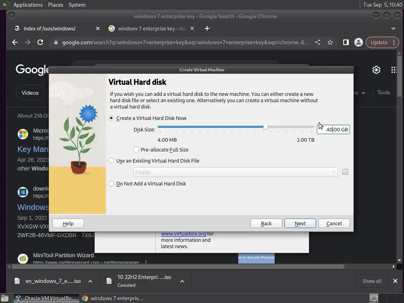Click the workspace switcher icon in the bottom panel
404x303 pixels.
pyautogui.click(x=374, y=298)
